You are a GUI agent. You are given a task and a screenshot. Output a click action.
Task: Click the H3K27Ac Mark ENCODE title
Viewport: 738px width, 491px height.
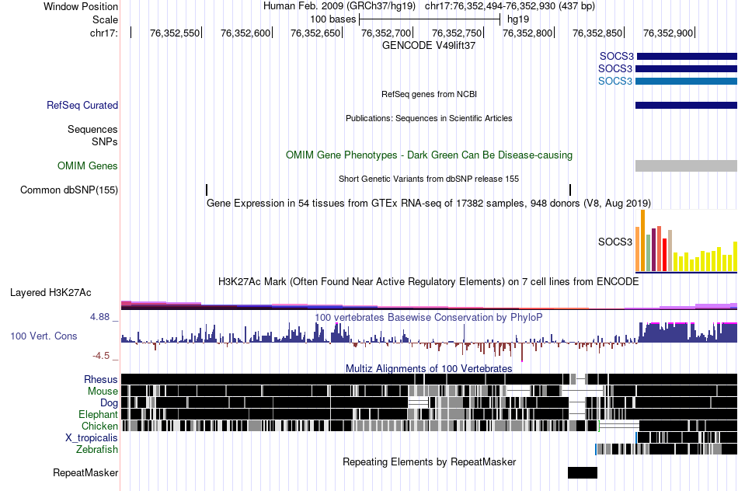pyautogui.click(x=429, y=281)
